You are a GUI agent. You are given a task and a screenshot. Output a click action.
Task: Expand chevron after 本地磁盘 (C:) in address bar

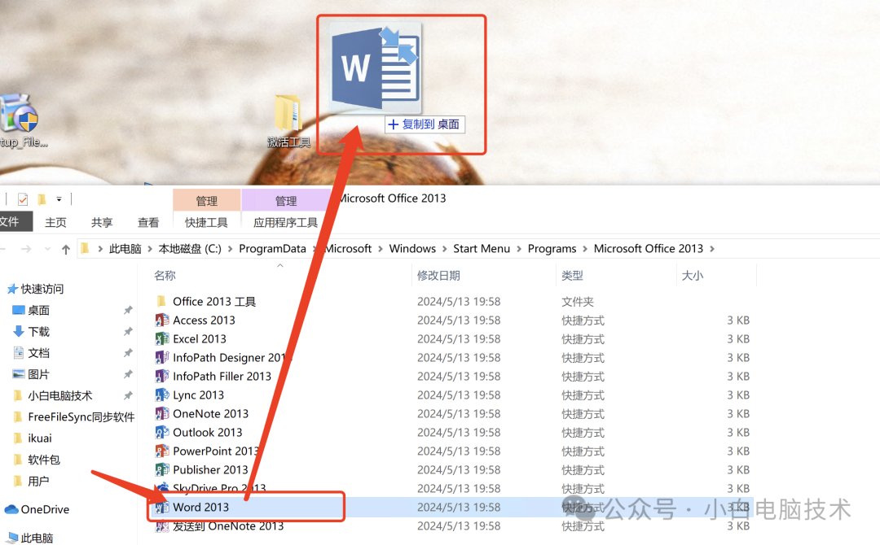coord(230,249)
